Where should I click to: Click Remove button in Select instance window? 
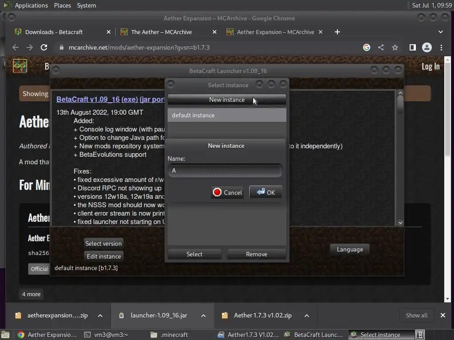[x=257, y=254]
